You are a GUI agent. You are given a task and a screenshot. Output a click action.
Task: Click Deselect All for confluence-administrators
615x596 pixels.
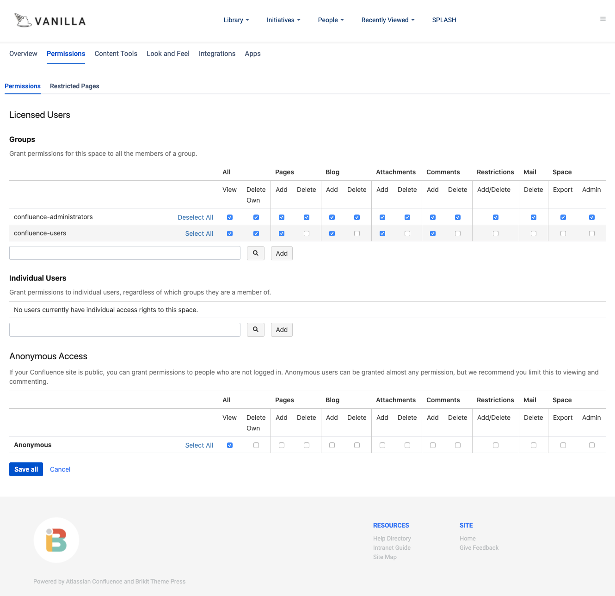(x=195, y=217)
